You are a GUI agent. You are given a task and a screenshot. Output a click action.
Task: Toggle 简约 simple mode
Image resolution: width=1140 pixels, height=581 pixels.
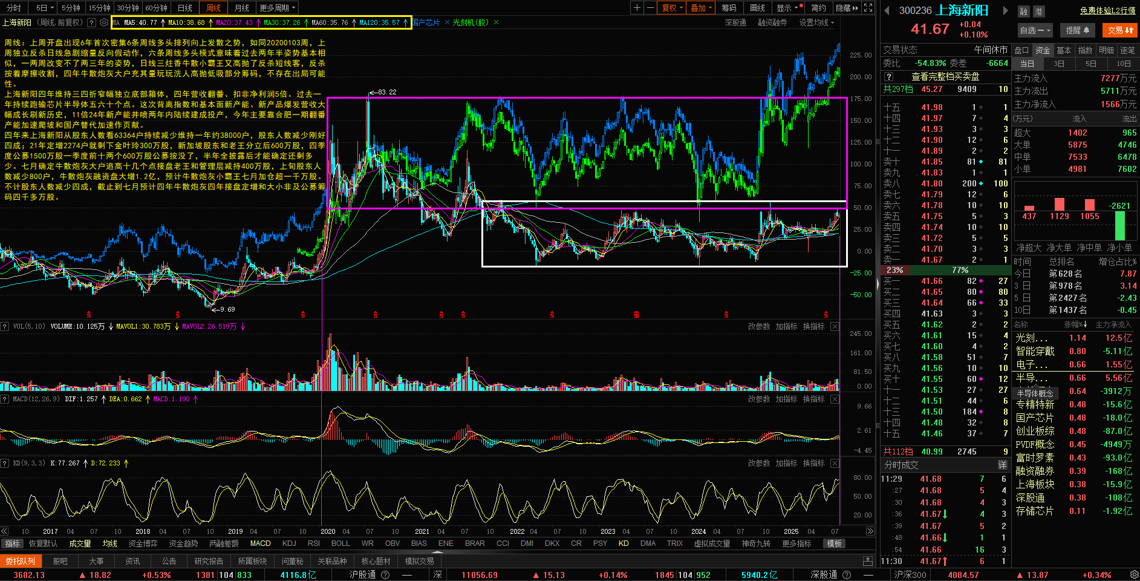(818, 8)
